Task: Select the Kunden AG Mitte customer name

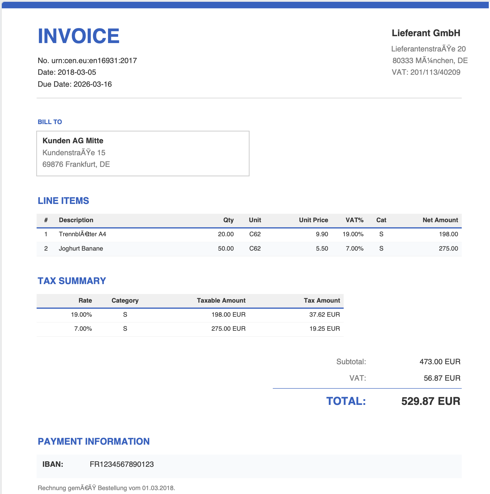Action: [73, 141]
